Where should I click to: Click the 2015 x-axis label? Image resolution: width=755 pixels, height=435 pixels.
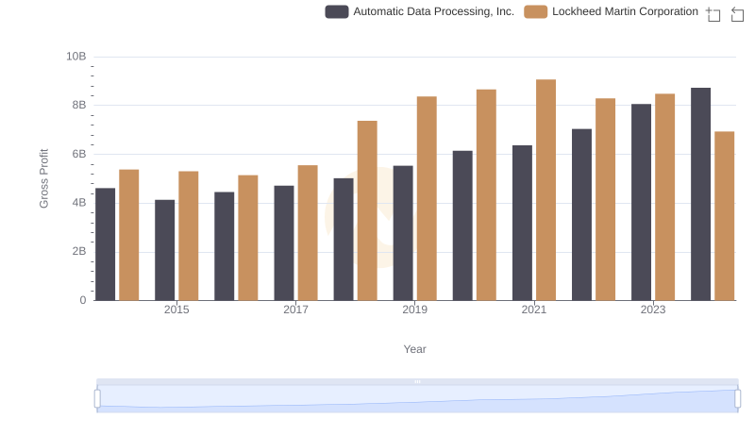[x=176, y=310]
